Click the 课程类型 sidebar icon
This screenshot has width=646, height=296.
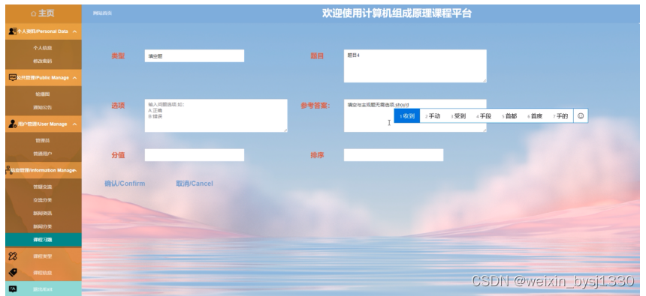[x=12, y=256]
